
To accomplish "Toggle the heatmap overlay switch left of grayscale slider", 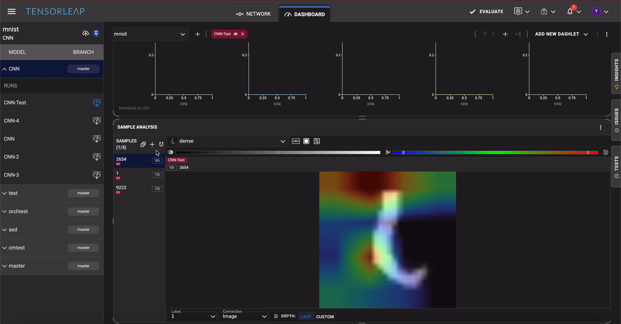I will tap(170, 152).
